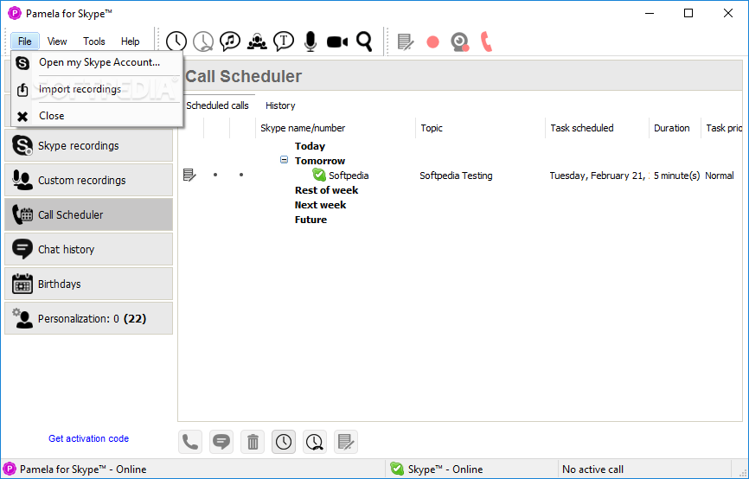This screenshot has height=479, width=749.
Task: Select the Future group row
Action: click(x=310, y=220)
